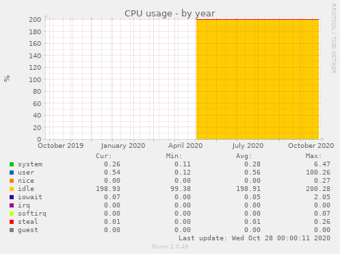
Task: Click the Last update timestamp text
Action: pyautogui.click(x=254, y=238)
